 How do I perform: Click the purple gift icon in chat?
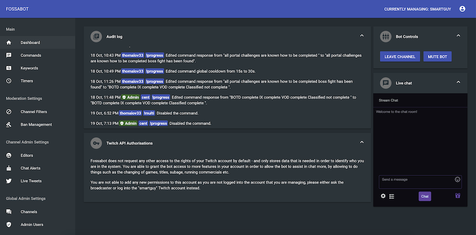457,196
